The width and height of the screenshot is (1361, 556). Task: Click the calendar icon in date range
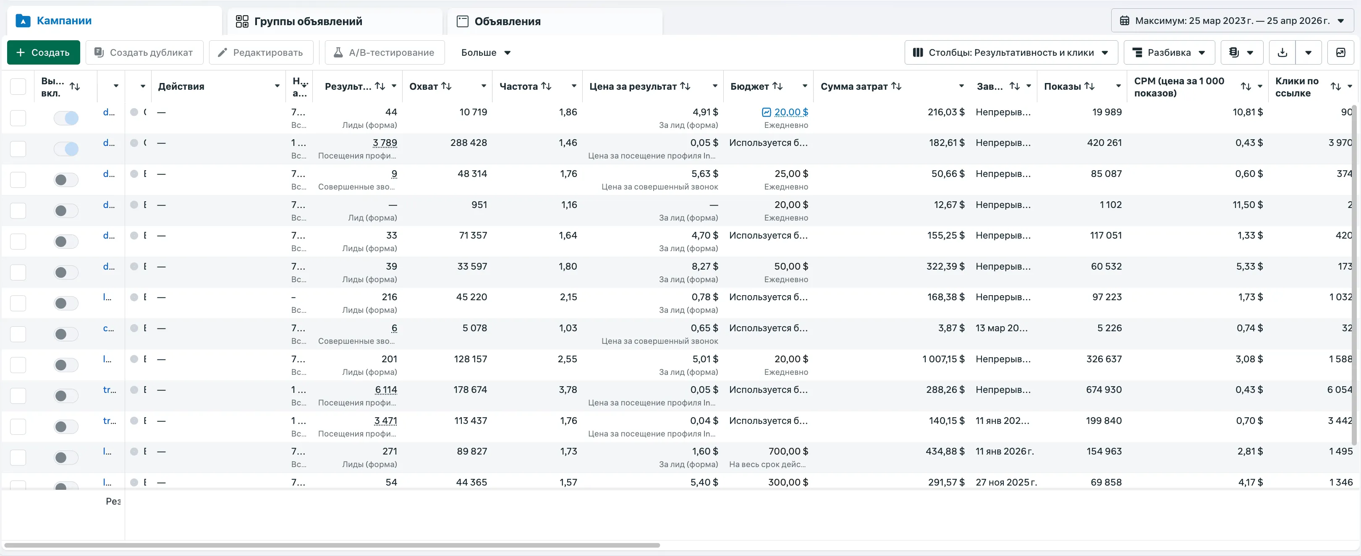pyautogui.click(x=1125, y=21)
